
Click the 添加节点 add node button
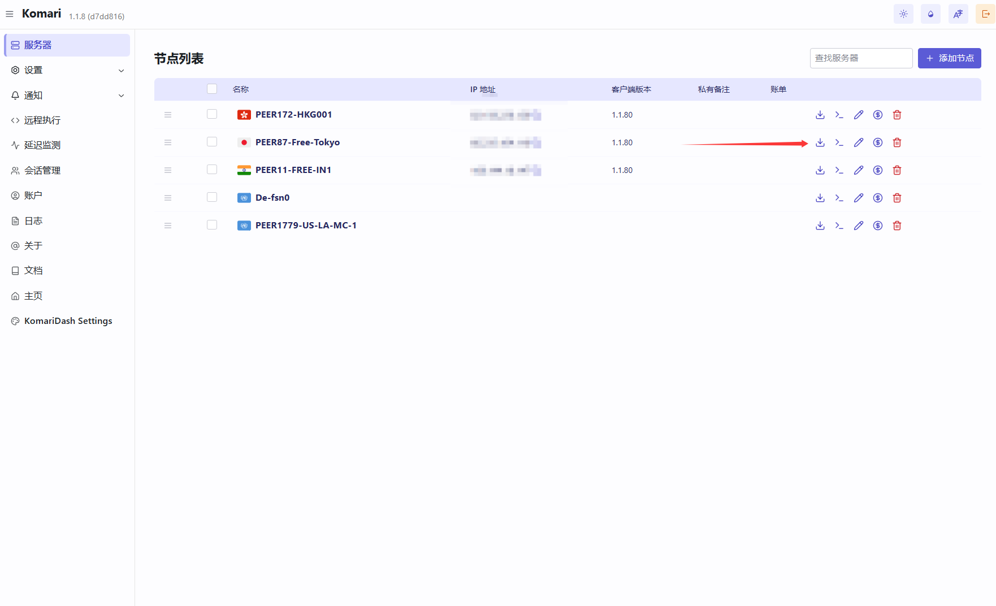point(949,58)
